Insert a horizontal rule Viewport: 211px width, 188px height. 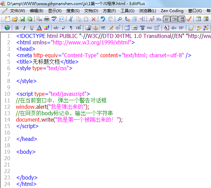[x=103, y=28]
